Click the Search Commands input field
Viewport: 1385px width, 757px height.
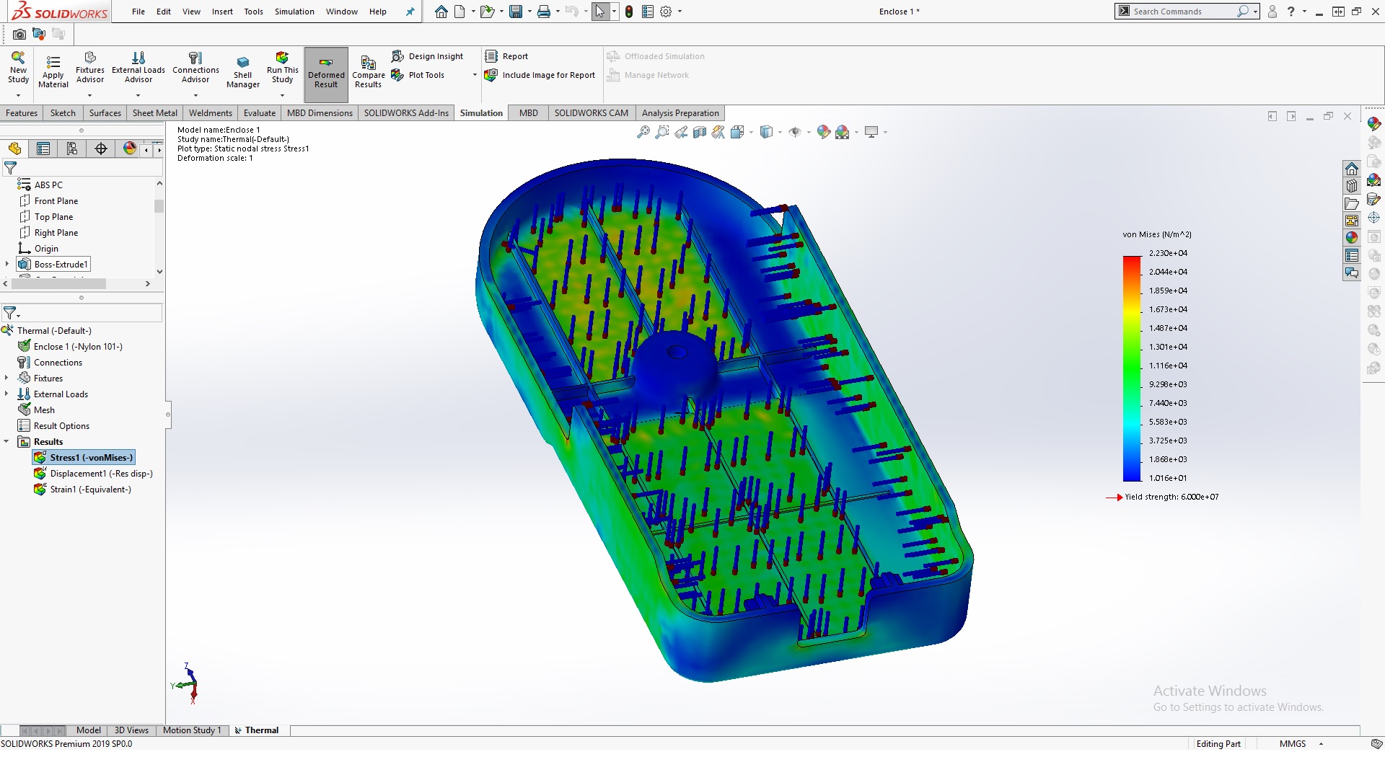click(x=1183, y=12)
